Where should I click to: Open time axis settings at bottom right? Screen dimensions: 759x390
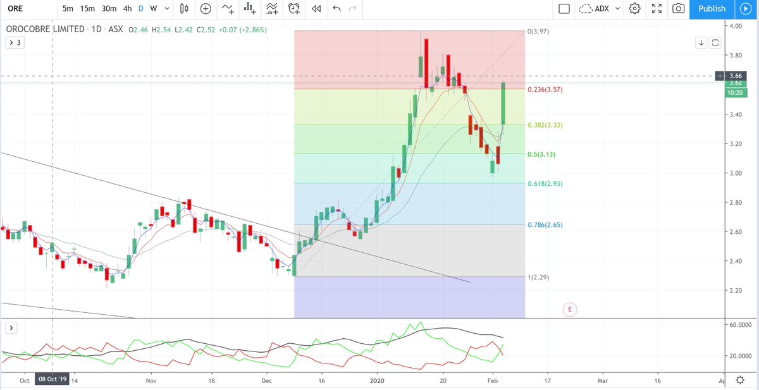tap(740, 381)
